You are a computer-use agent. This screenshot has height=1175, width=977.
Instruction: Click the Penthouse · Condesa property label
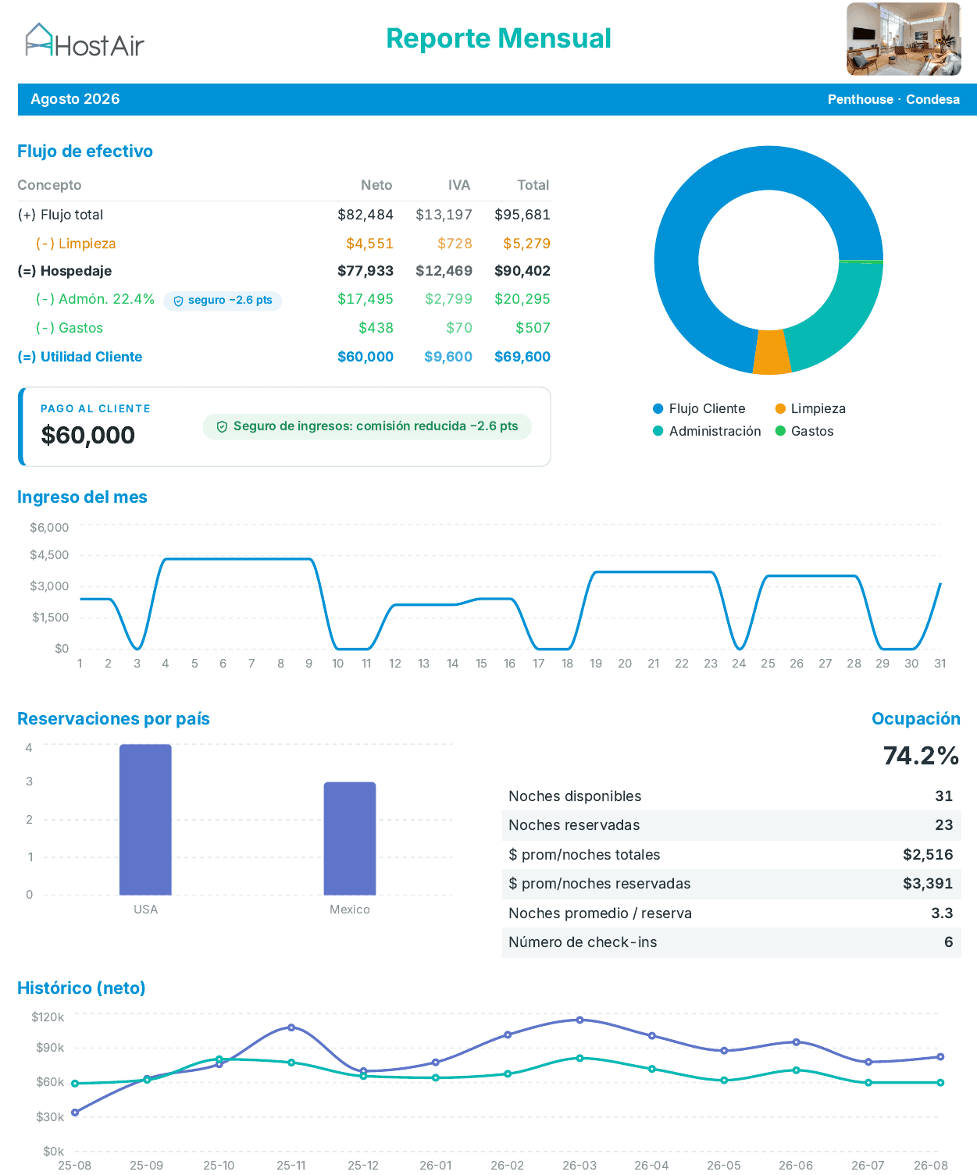pyautogui.click(x=893, y=99)
